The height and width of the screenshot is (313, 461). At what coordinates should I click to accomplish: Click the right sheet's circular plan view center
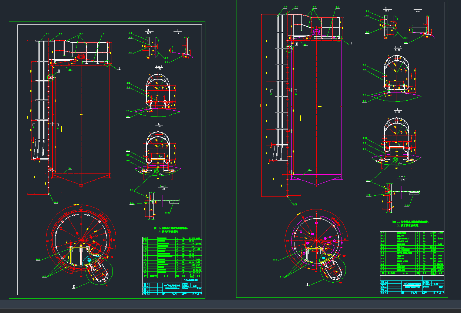coord(317,240)
